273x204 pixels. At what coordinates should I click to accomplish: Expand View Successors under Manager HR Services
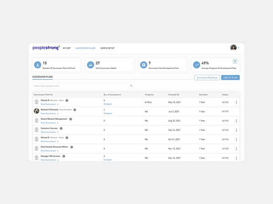pos(49,160)
